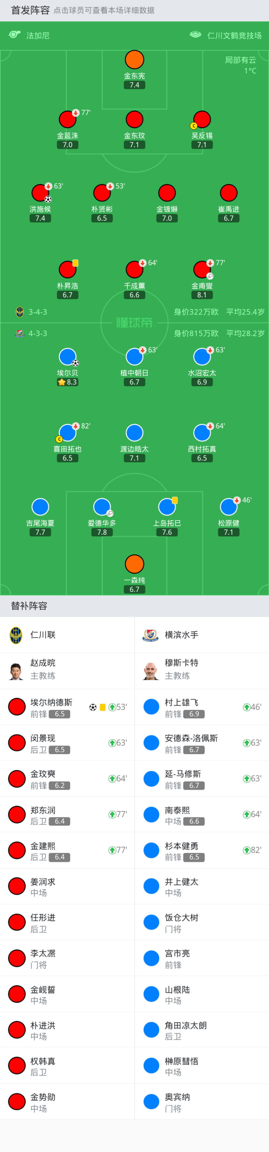Click the whistle icon next to 法加尼

pos(15,35)
